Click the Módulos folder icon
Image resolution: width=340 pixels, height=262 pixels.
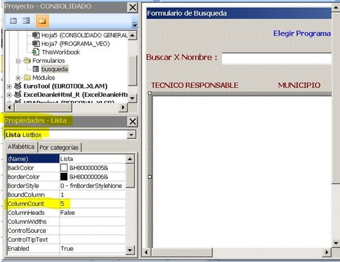tap(27, 77)
